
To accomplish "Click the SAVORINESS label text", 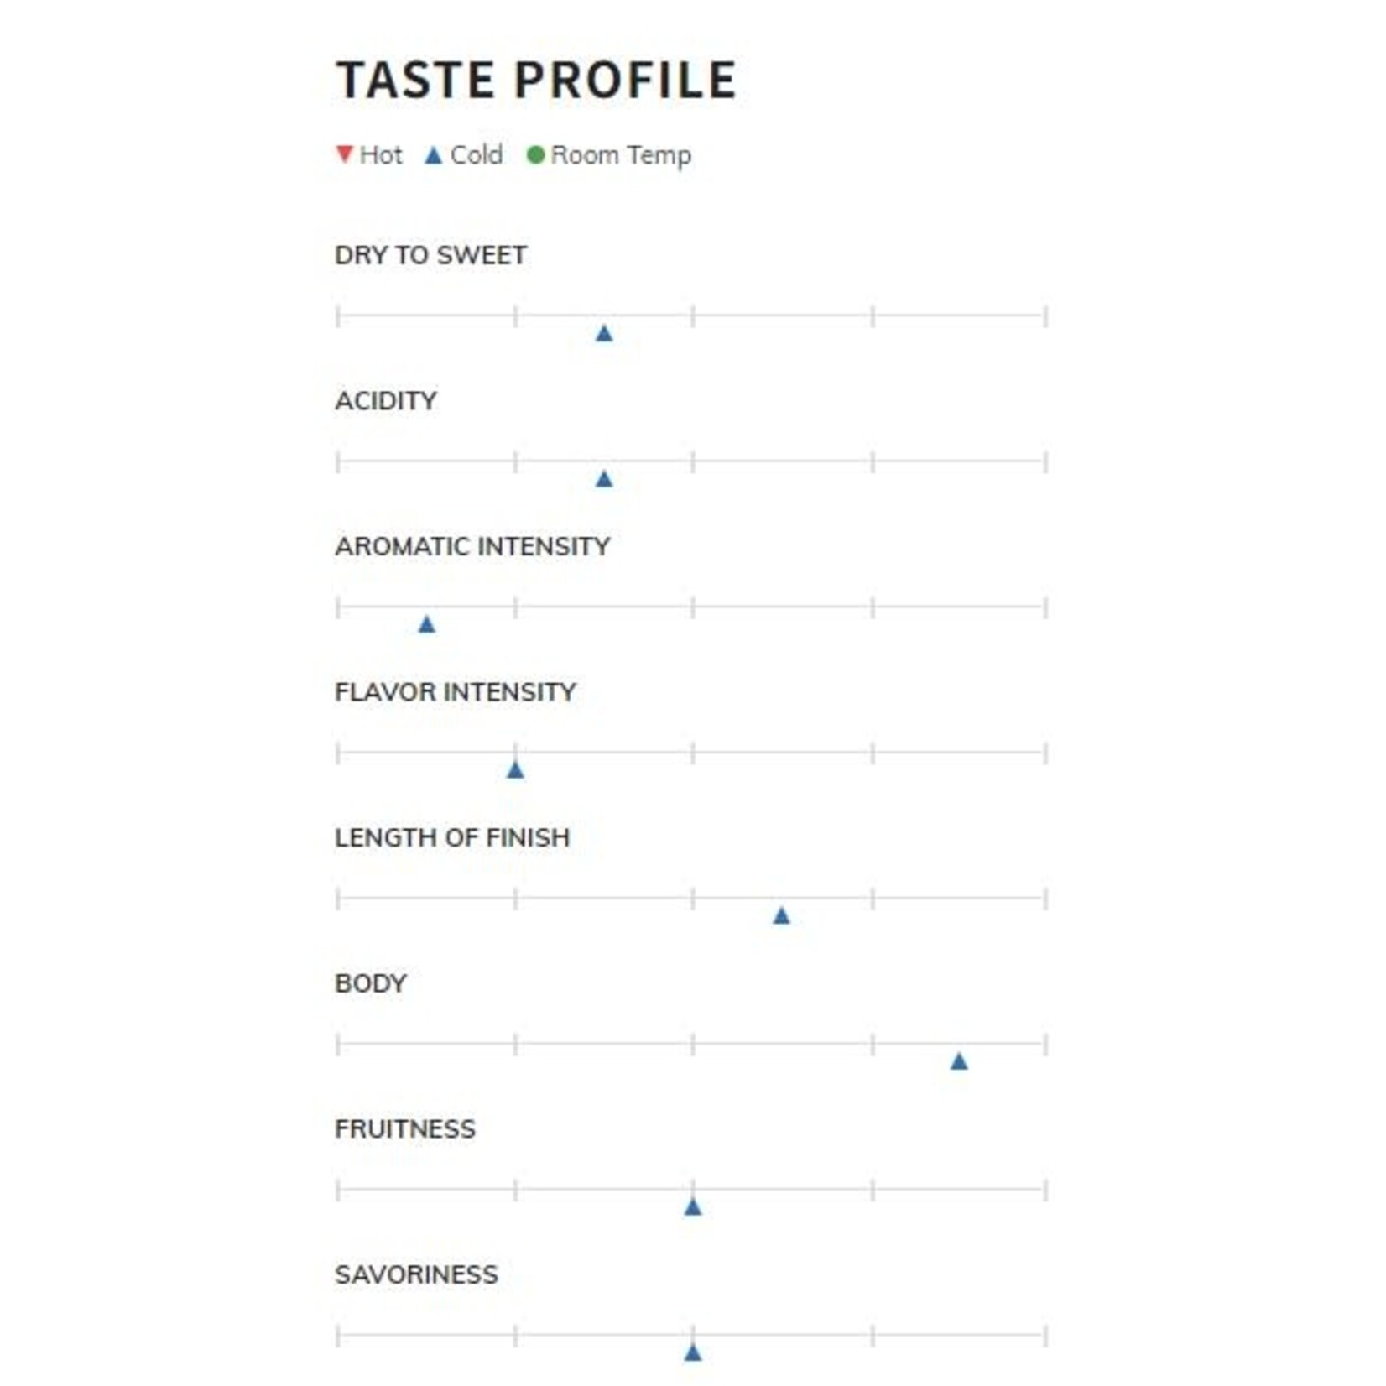I will [416, 1274].
